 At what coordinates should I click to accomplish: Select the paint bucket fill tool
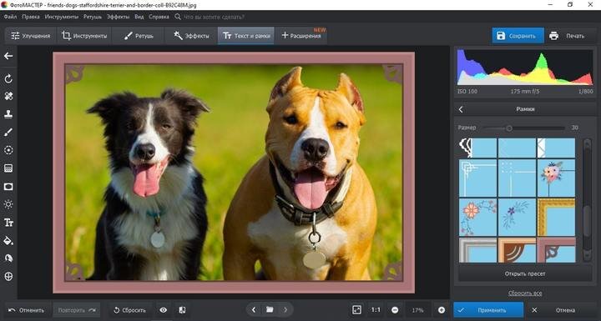coord(8,241)
